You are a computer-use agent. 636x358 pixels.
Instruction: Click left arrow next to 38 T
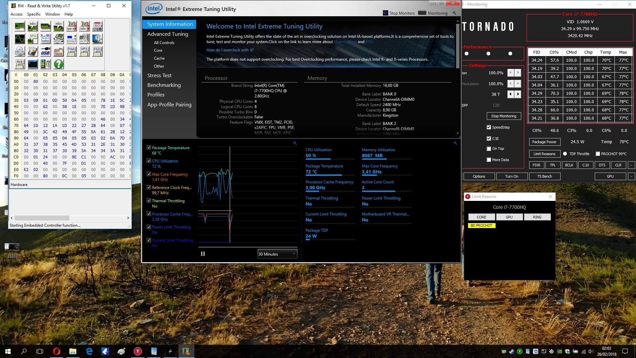click(x=510, y=94)
